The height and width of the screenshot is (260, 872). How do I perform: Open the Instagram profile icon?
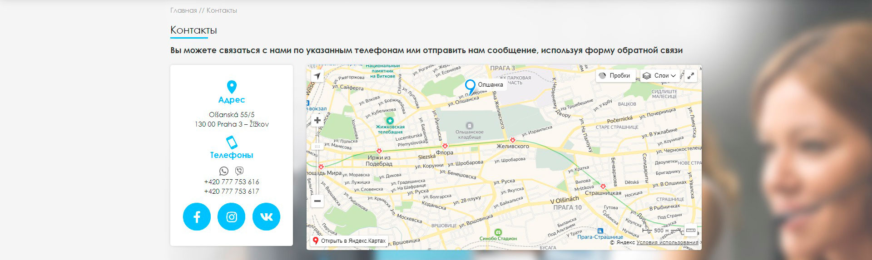(x=231, y=217)
